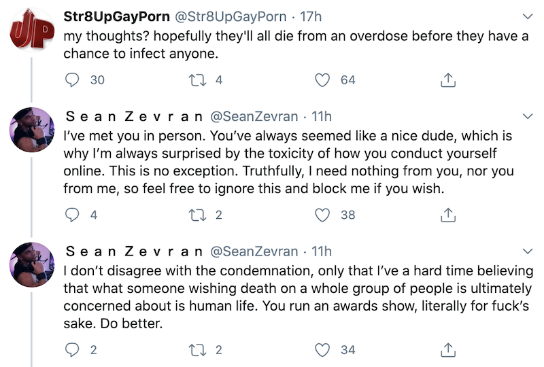544x367 pixels.
Task: Expand options chevron on Sean's first tweet
Action: click(x=528, y=116)
